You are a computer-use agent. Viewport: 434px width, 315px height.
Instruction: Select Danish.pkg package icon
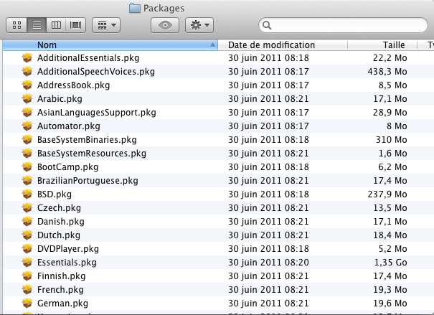click(27, 222)
